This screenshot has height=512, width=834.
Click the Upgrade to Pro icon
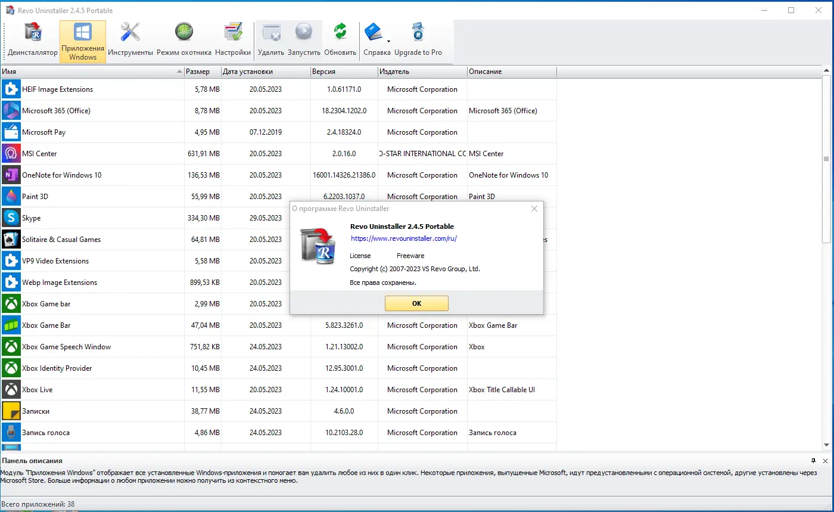pos(418,33)
